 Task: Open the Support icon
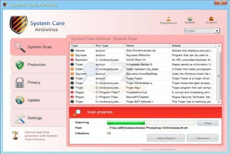(x=211, y=19)
